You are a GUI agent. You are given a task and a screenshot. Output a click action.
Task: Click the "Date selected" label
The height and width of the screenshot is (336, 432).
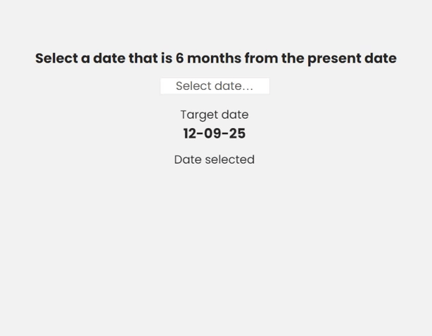click(215, 160)
